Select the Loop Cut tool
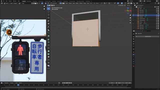 click(x=48, y=45)
